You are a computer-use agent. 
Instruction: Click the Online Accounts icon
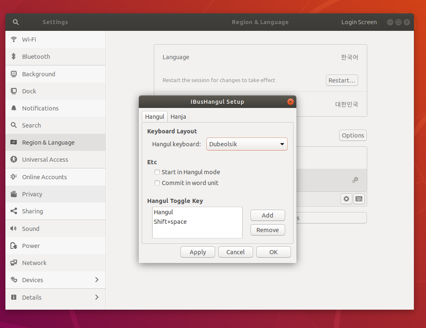pyautogui.click(x=14, y=177)
